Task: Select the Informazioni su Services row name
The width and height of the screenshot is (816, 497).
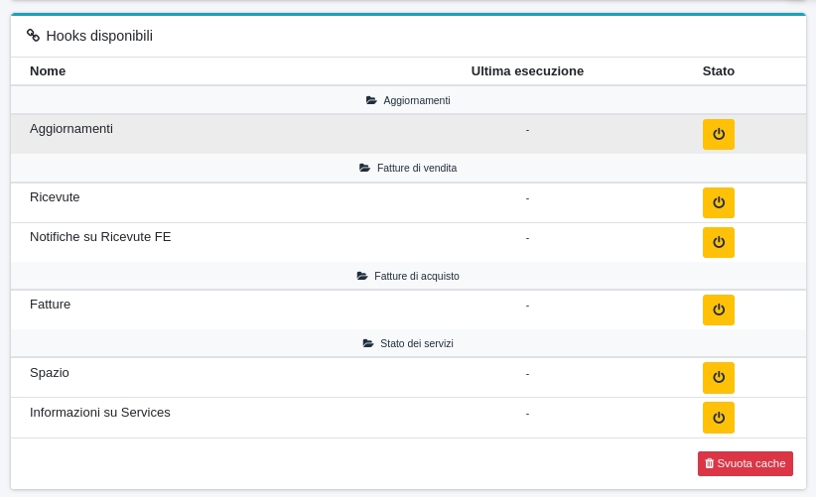Action: 100,412
